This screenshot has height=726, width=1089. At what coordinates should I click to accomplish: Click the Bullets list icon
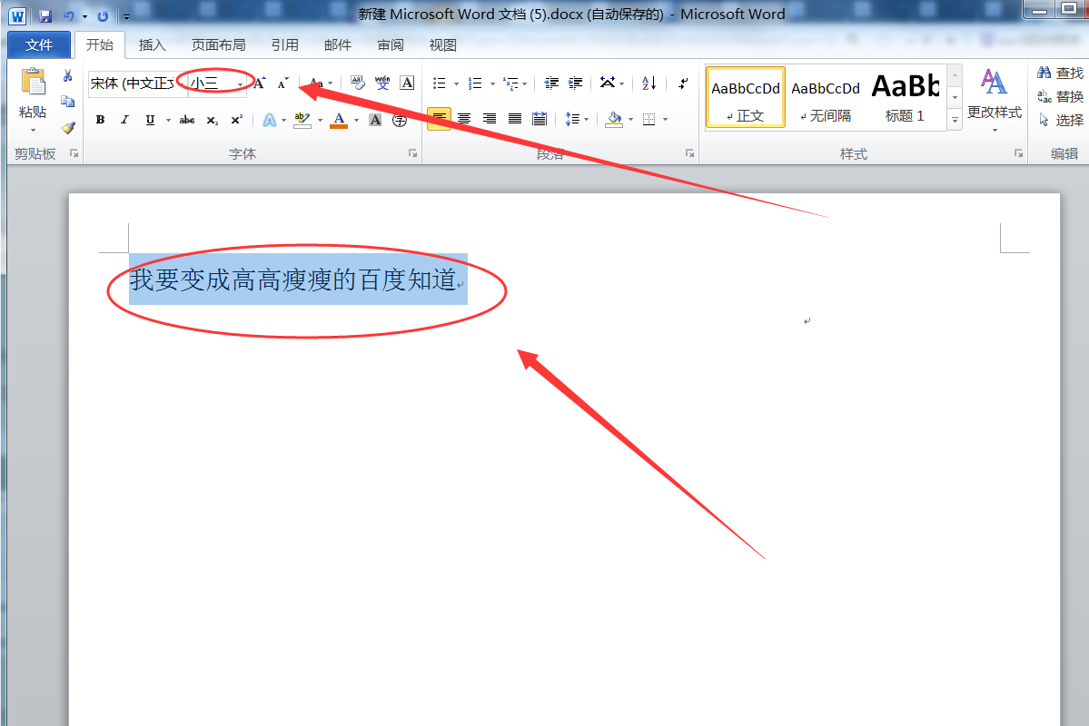tap(439, 83)
